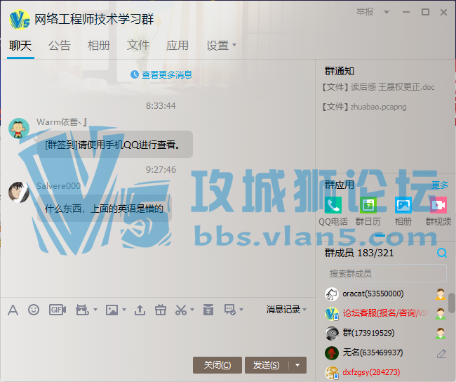Viewport: 456px width, 382px height.
Task: Click the edit pencil beside 无名(635469937)
Action: 441,353
